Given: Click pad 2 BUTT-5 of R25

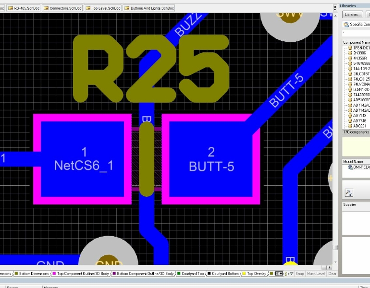Looking at the screenshot, I should tap(211, 159).
